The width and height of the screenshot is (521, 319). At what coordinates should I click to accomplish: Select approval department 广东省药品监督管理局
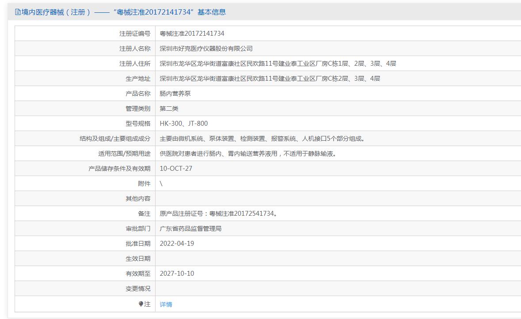click(190, 229)
